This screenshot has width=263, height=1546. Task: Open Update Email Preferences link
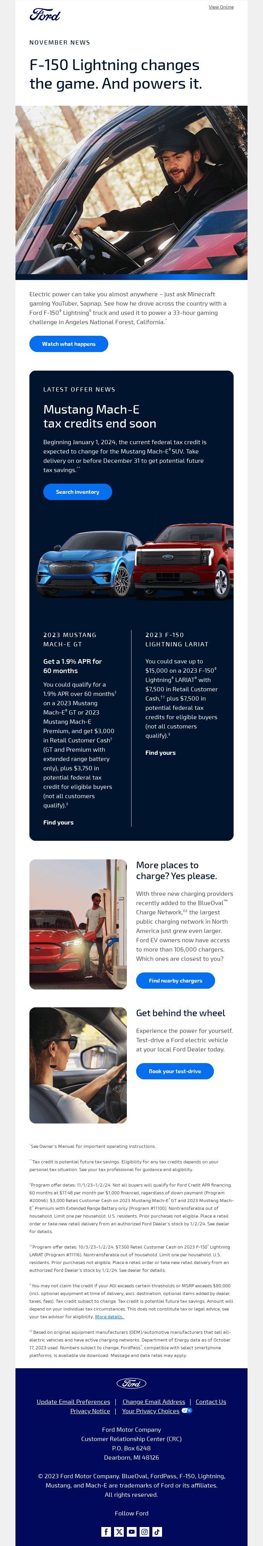(x=74, y=1402)
